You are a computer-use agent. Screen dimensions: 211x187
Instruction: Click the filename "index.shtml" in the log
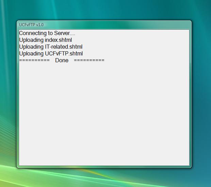click(58, 40)
